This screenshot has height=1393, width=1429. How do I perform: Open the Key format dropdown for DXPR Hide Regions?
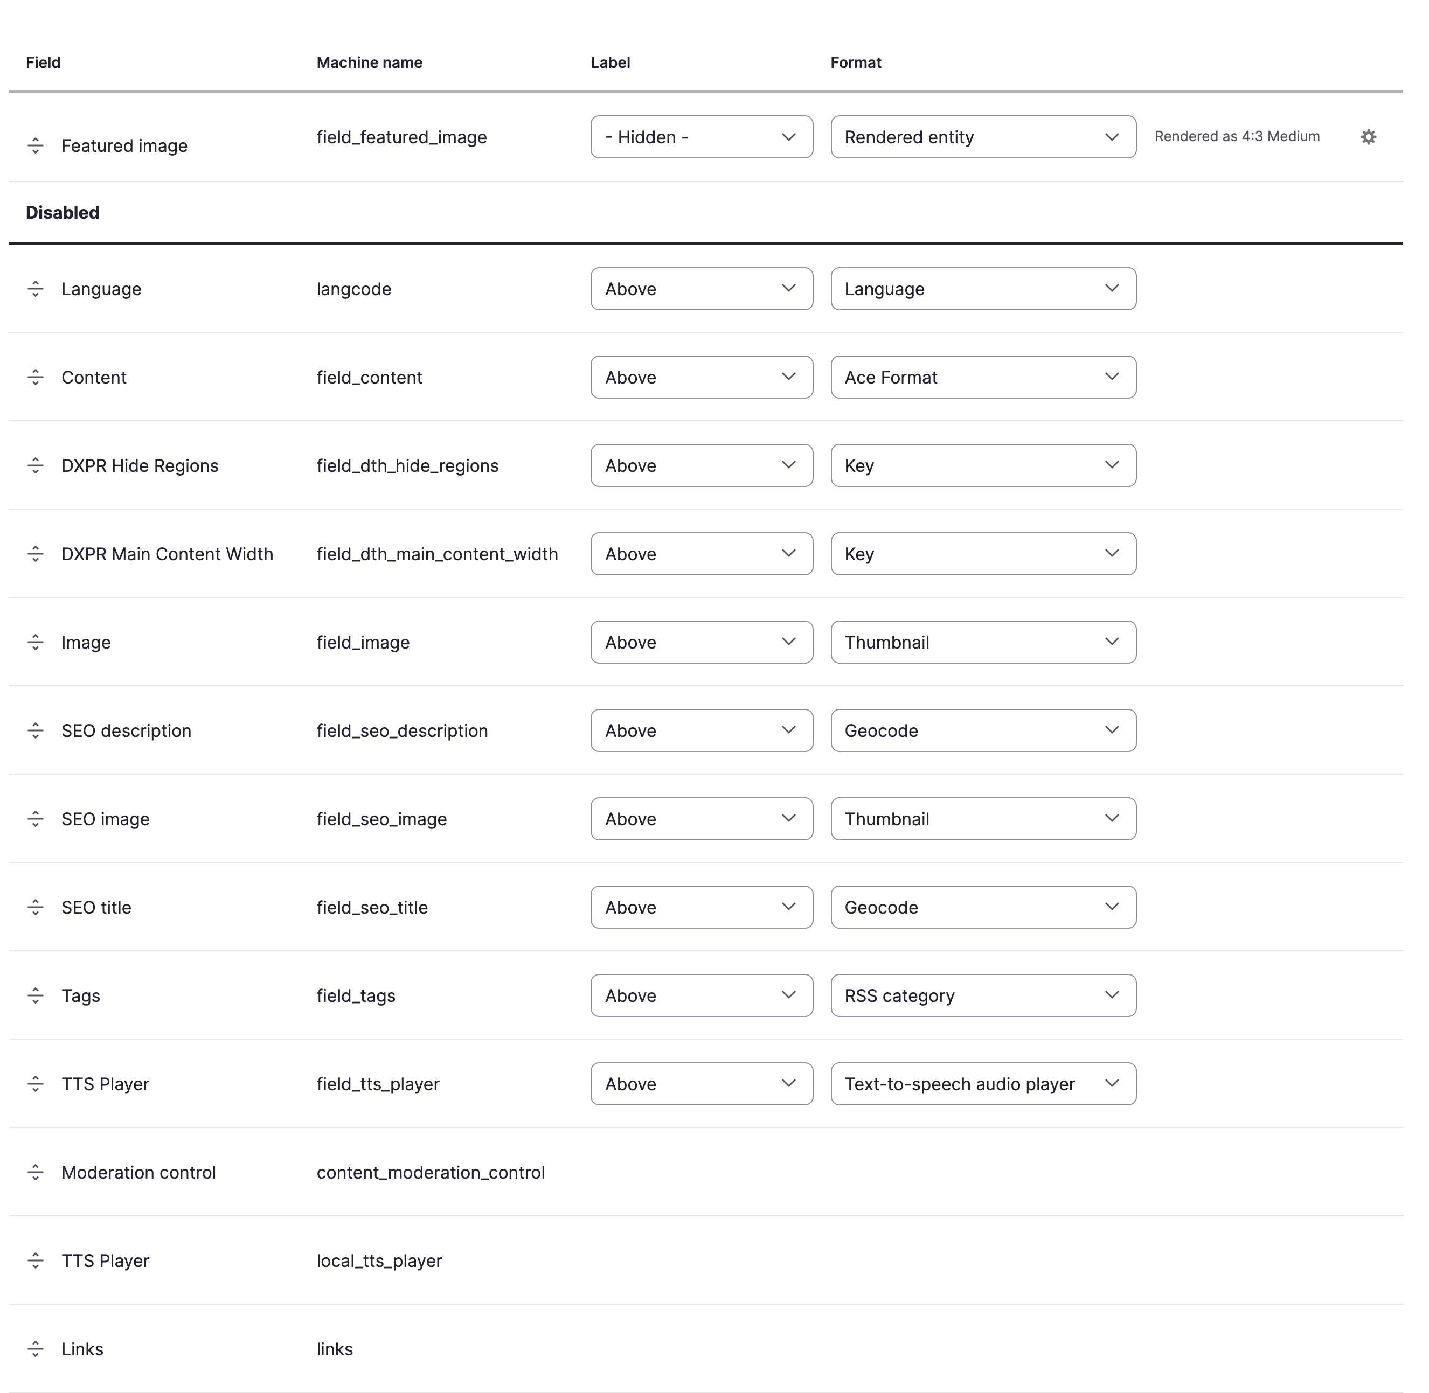(983, 466)
